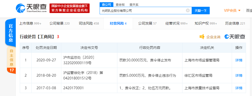Click the orange 17 badge
This screenshot has width=252, height=96.
click(x=12, y=70)
